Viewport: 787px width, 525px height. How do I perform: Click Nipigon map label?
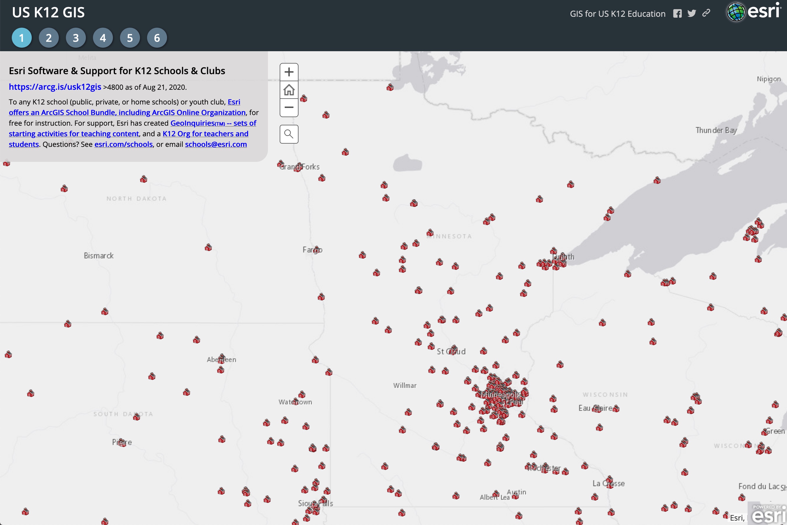pos(769,79)
